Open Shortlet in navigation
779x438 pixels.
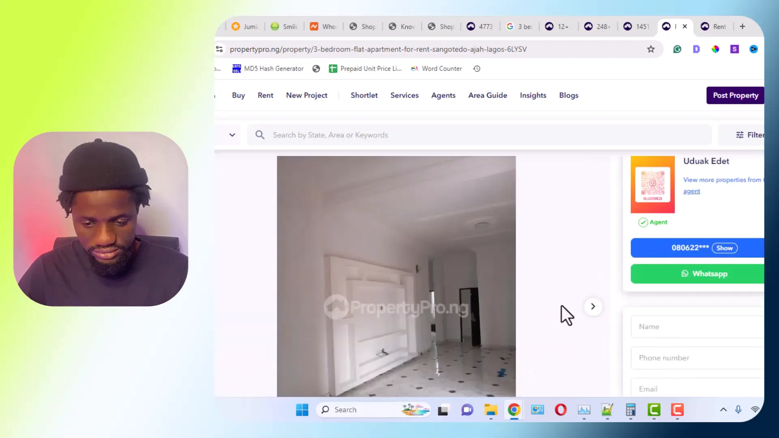[x=364, y=95]
